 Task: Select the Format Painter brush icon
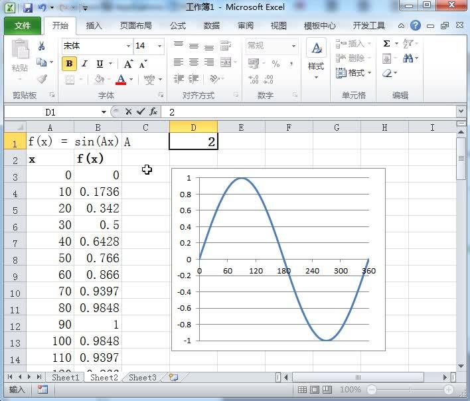(42, 79)
